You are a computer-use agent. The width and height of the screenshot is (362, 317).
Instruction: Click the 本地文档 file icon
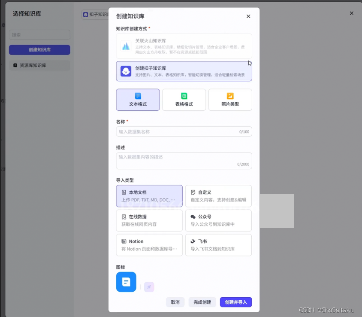tap(124, 192)
